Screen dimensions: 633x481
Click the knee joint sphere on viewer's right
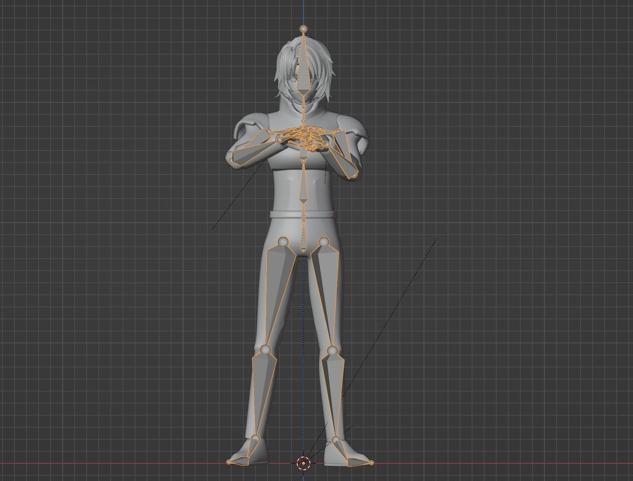coord(332,350)
